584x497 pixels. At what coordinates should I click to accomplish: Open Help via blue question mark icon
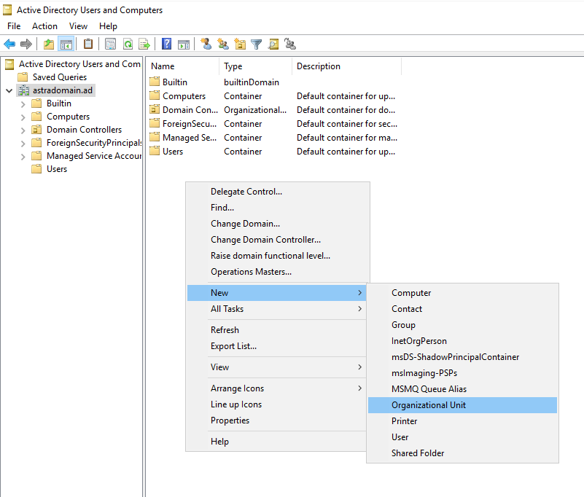pyautogui.click(x=166, y=44)
